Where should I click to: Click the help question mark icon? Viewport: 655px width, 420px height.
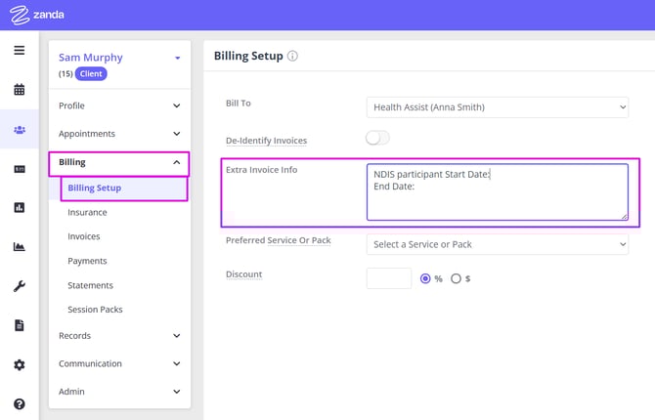(19, 403)
